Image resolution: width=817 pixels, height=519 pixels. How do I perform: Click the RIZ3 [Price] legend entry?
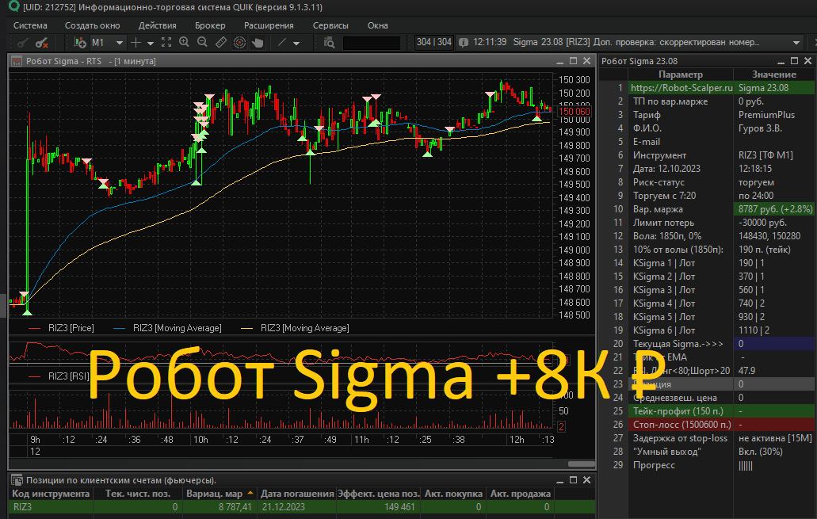coord(62,328)
